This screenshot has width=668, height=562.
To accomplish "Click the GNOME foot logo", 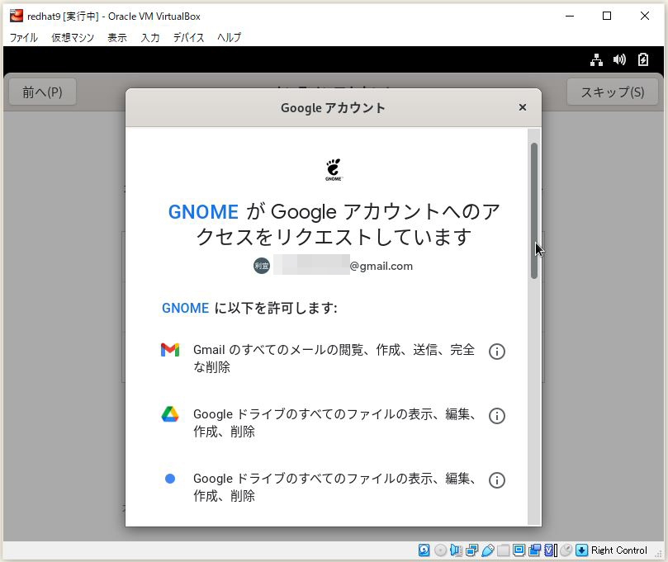I will click(334, 169).
